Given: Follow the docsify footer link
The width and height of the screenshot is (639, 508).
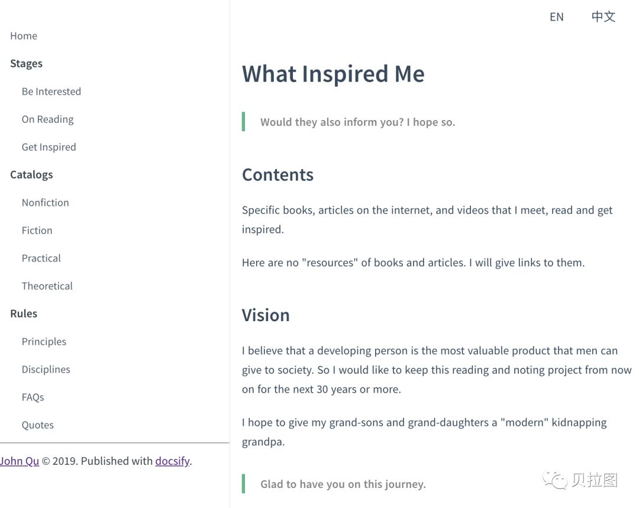Looking at the screenshot, I should (x=172, y=461).
